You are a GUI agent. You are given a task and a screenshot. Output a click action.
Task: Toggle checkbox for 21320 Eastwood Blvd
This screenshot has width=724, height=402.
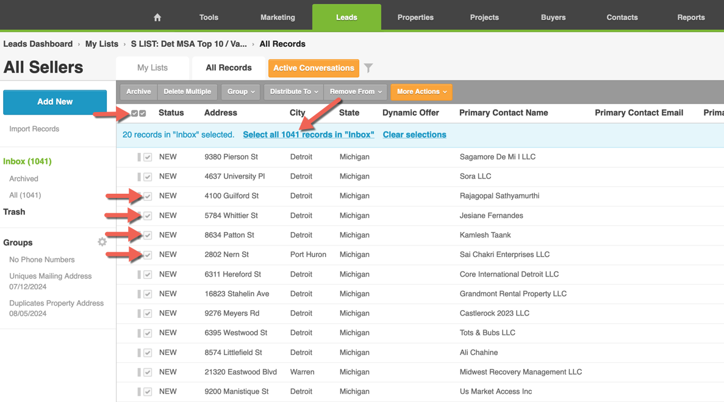pos(148,372)
